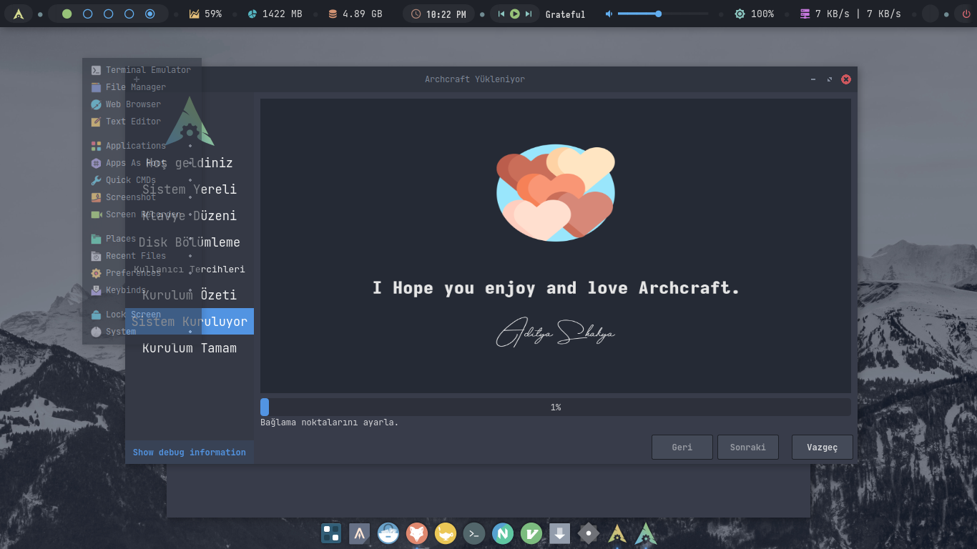This screenshot has height=549, width=977.
Task: Click the Sonraki button
Action: pos(748,447)
